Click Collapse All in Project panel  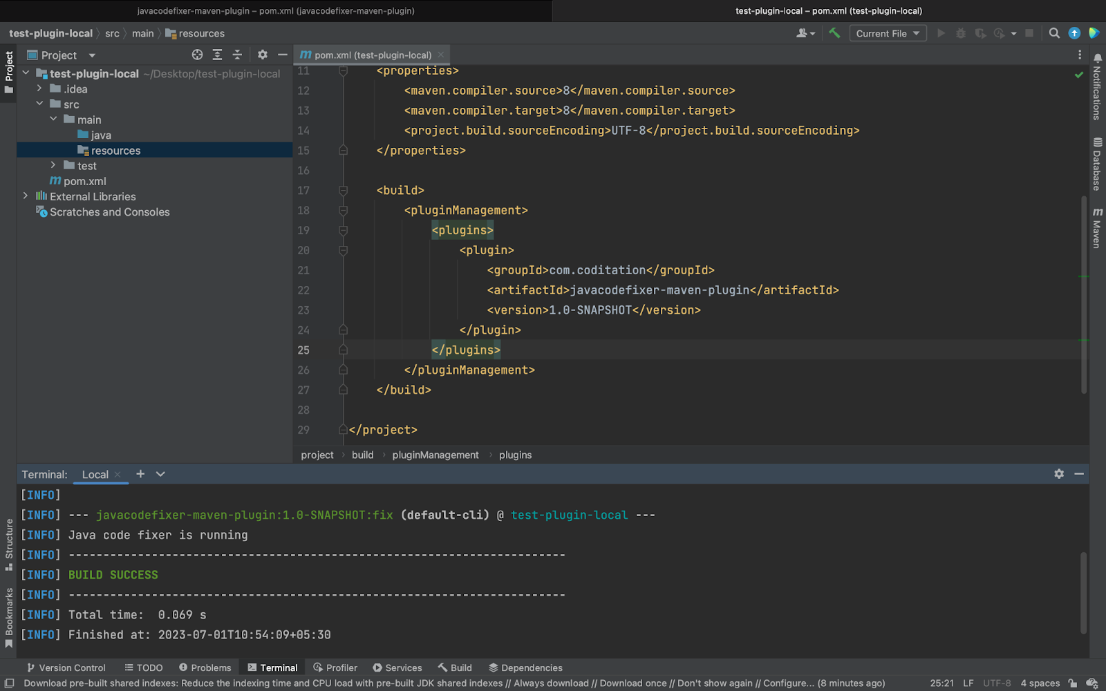[237, 55]
